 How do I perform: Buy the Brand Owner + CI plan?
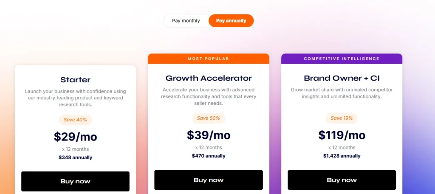coord(342,180)
